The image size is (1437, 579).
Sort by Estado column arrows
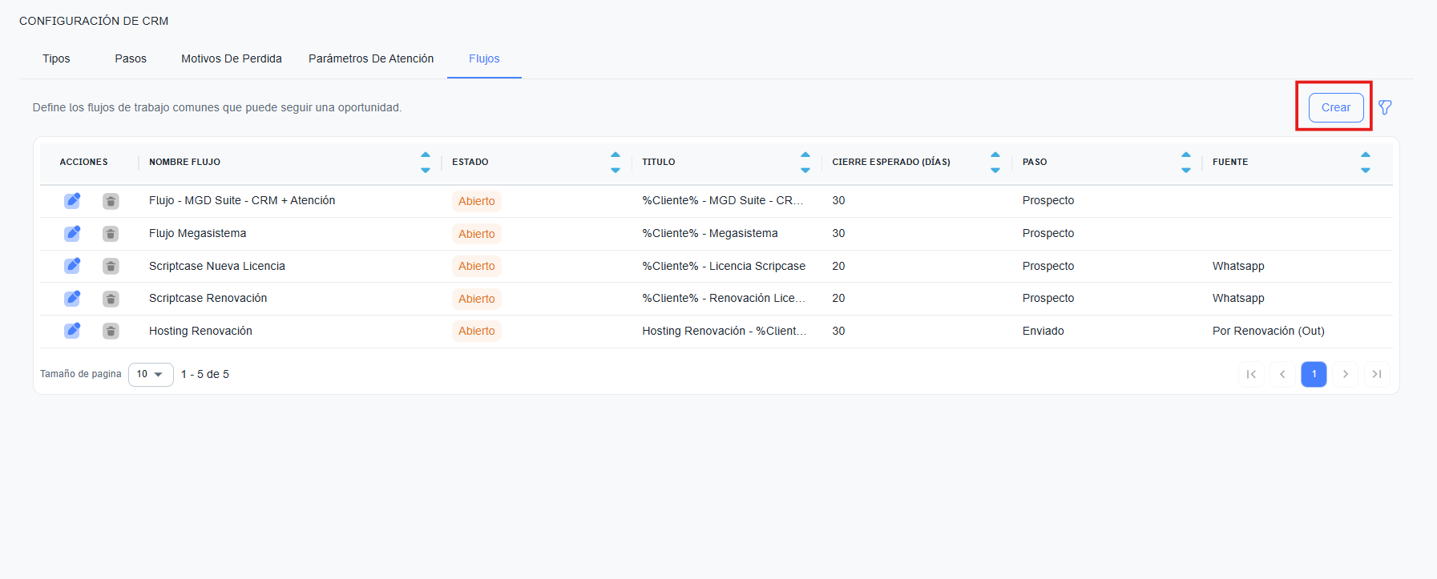[x=616, y=162]
